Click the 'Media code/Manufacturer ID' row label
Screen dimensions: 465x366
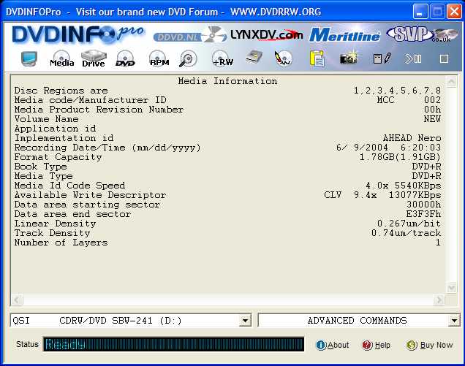tap(91, 100)
